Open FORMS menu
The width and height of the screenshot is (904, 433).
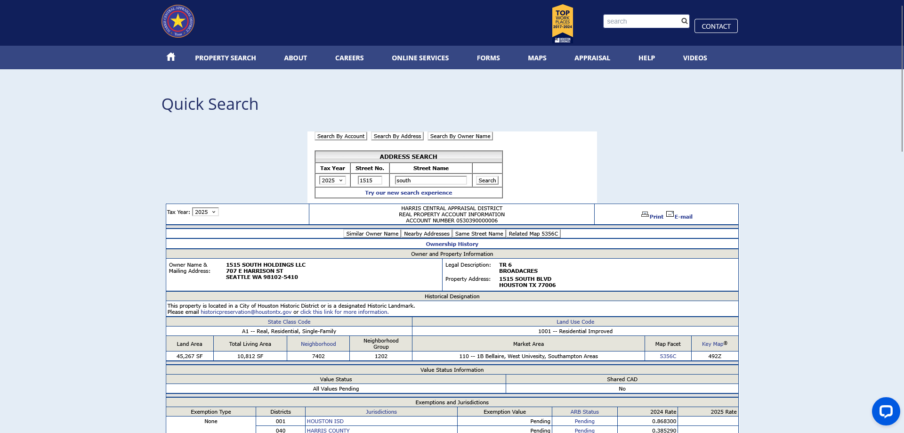click(488, 58)
